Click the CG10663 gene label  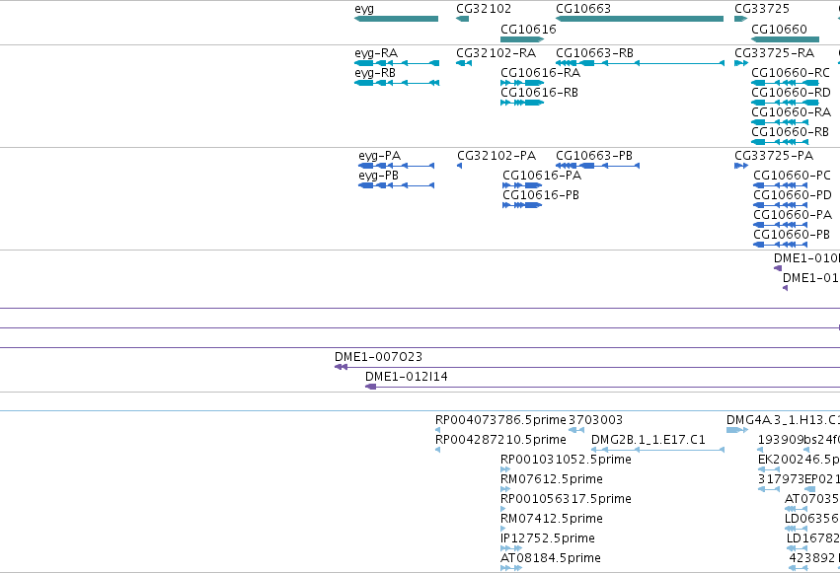tap(583, 9)
